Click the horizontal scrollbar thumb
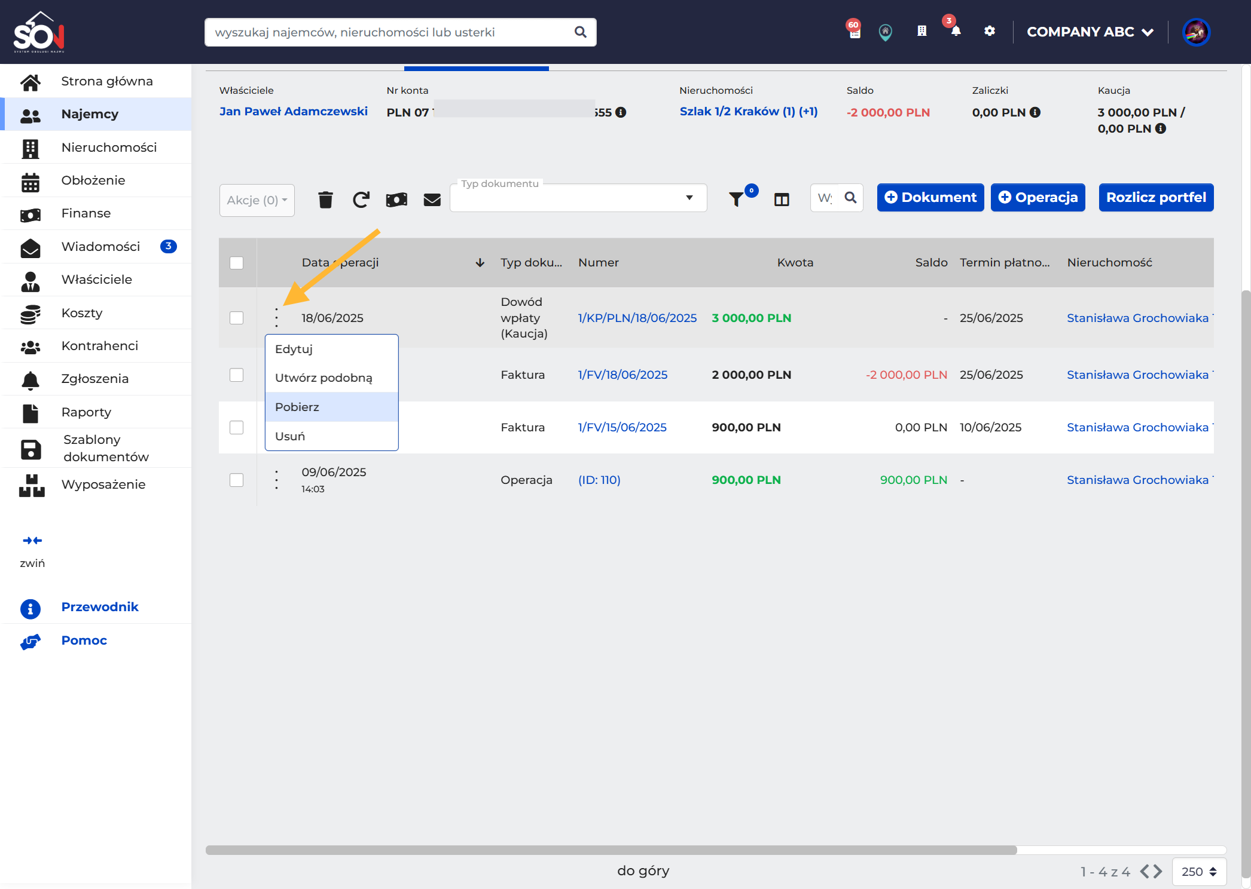Viewport: 1251px width, 889px height. point(611,850)
